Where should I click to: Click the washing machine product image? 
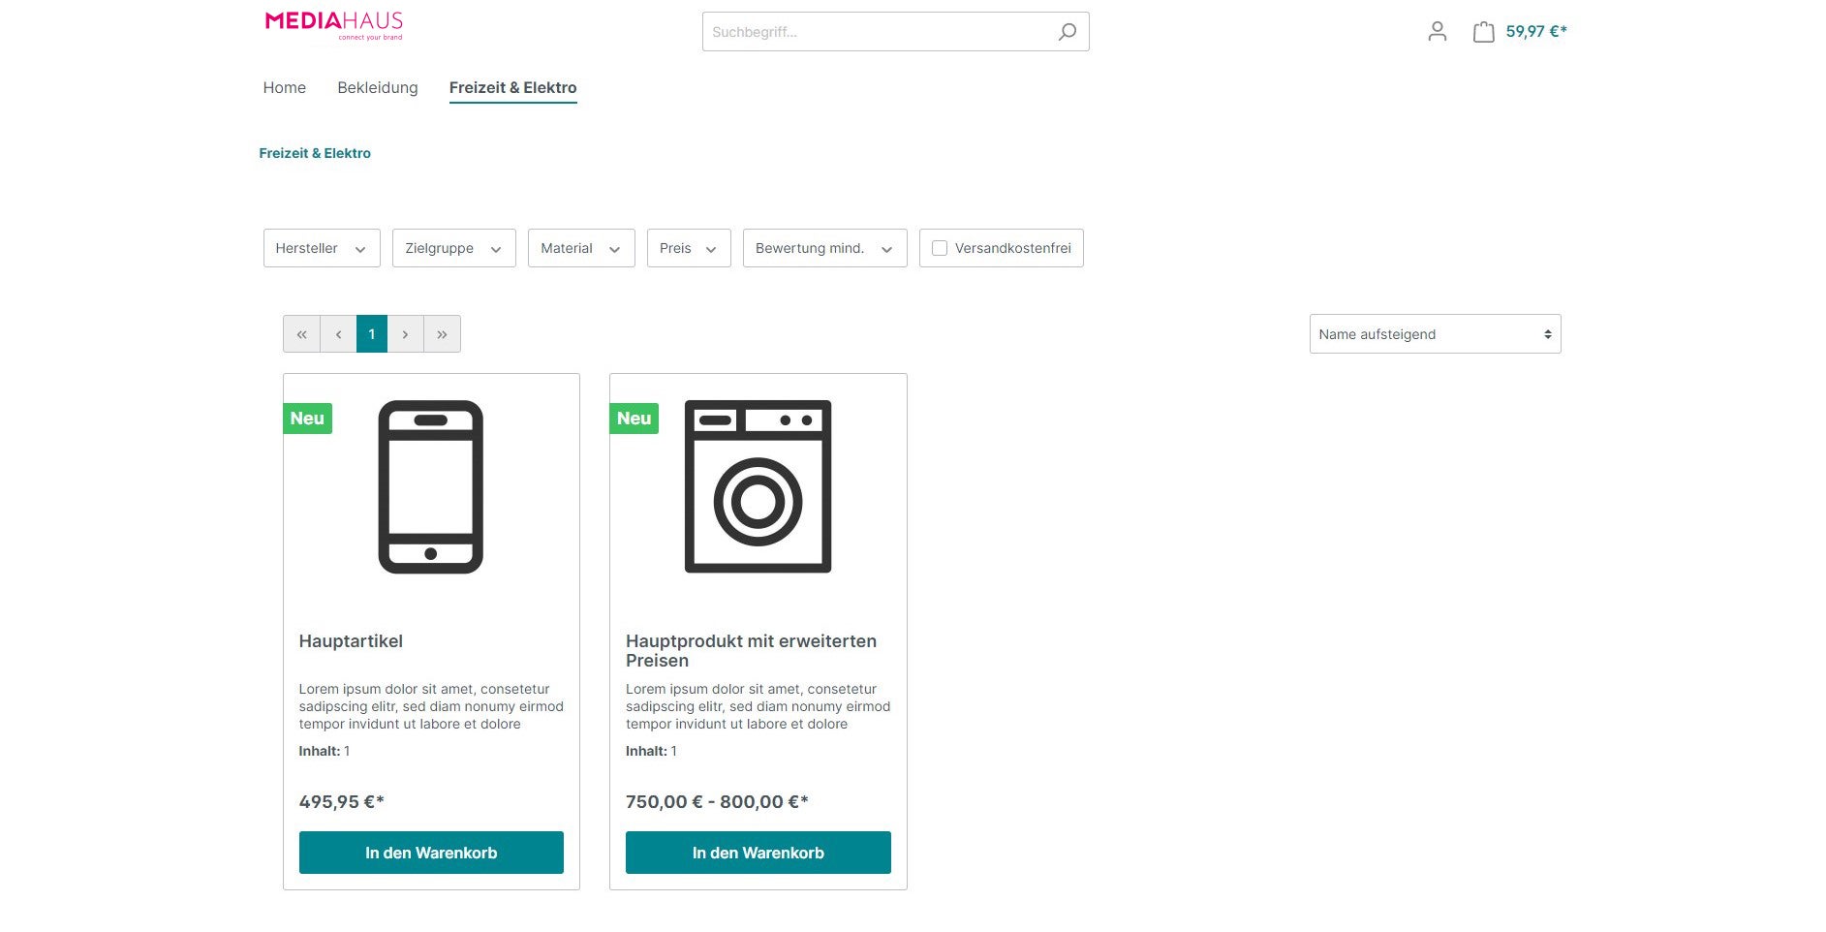pos(758,487)
